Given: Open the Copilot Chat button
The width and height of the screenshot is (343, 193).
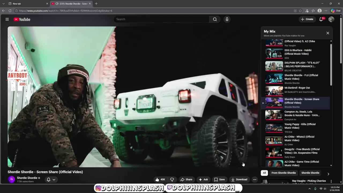Looking at the screenshot, I should [335, 11].
